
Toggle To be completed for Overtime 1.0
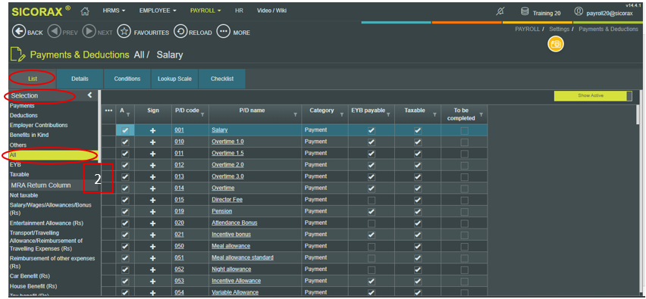click(x=464, y=142)
